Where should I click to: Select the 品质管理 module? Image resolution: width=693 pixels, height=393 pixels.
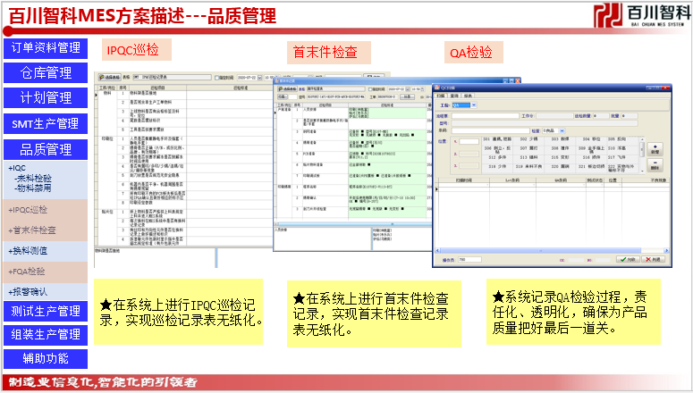point(46,149)
